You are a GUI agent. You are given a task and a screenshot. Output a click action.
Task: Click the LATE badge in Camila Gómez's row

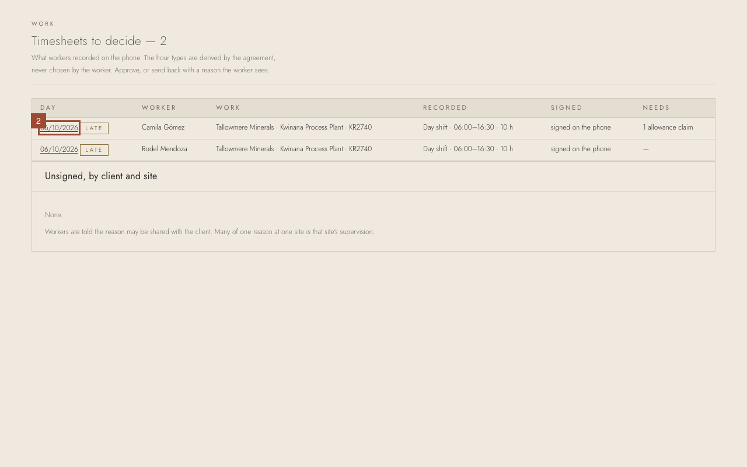[x=94, y=128]
